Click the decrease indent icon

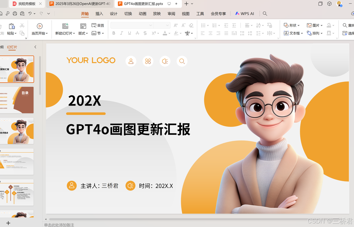[x=226, y=25]
